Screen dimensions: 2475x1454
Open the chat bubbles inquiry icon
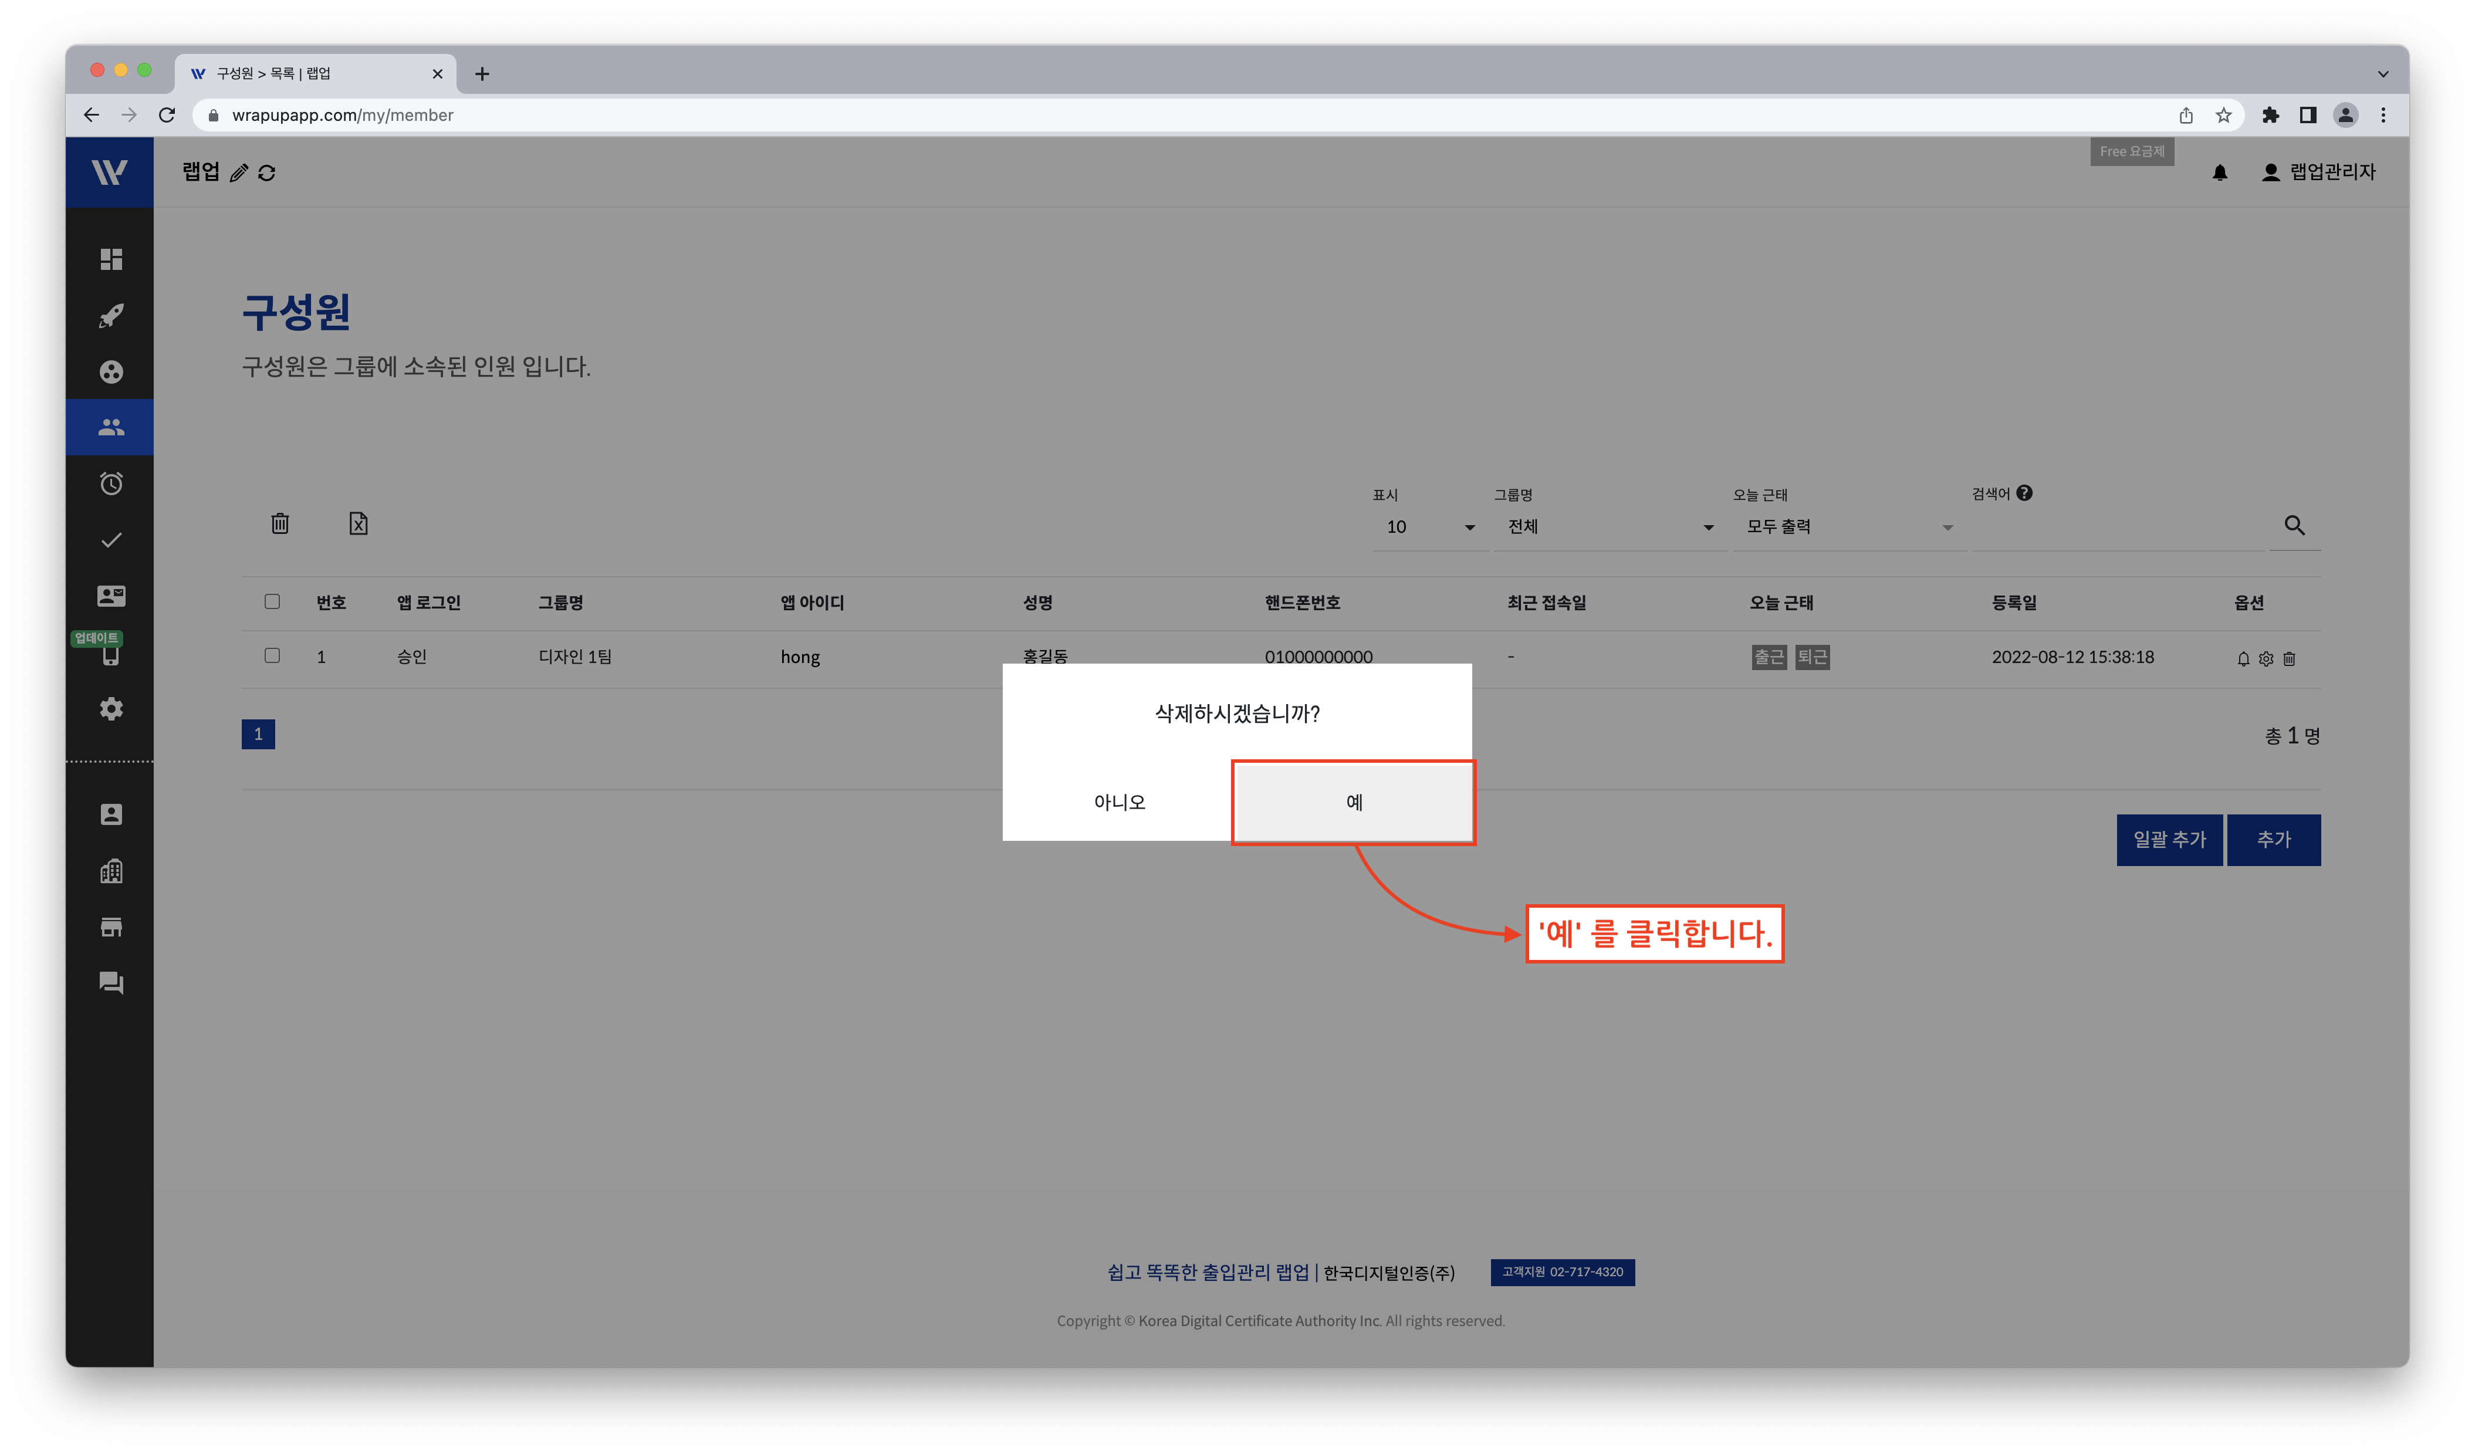(x=111, y=983)
